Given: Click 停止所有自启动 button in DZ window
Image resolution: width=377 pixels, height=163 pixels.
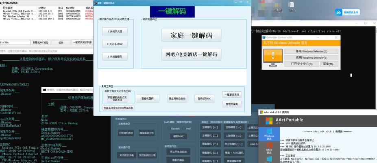Looking at the screenshot, I should [177, 99].
